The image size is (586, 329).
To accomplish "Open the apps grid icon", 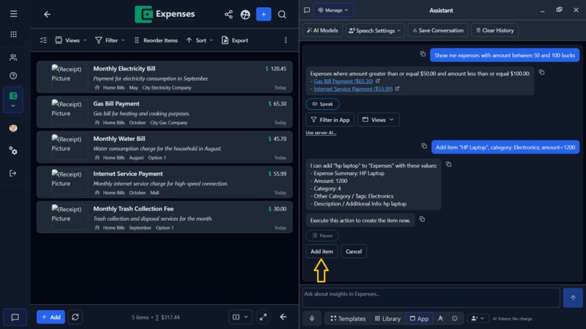I will [x=14, y=34].
